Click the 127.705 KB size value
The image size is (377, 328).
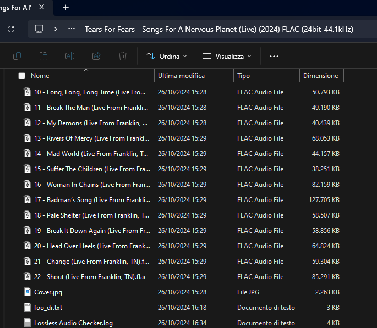pyautogui.click(x=324, y=199)
